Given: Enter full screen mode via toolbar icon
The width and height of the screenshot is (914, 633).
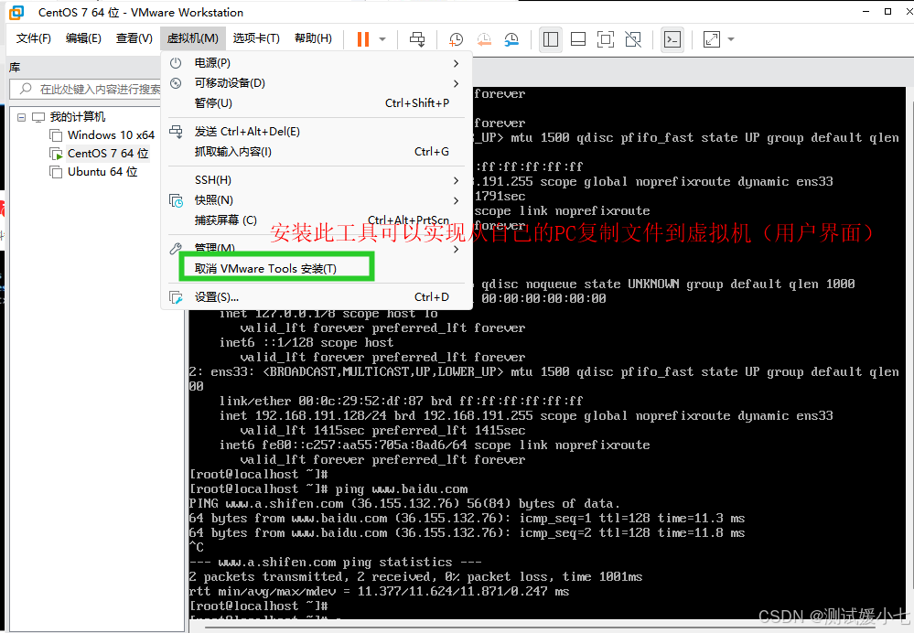Looking at the screenshot, I should coord(606,39).
